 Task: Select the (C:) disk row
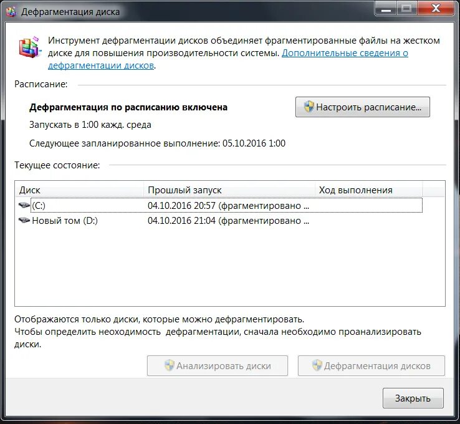(220, 206)
